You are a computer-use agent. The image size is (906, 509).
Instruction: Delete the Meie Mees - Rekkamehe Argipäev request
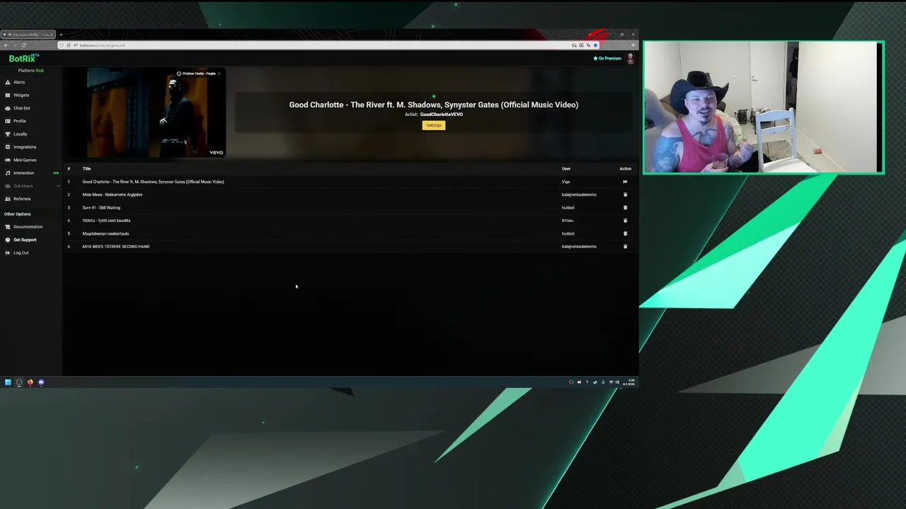click(x=625, y=194)
